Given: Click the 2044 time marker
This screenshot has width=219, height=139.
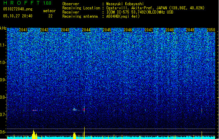Looking at the screenshot, I should pos(86,30).
